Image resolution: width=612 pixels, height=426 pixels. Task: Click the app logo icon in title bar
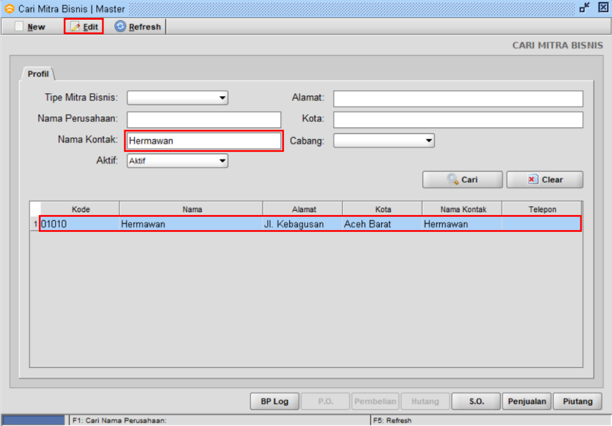coord(9,9)
